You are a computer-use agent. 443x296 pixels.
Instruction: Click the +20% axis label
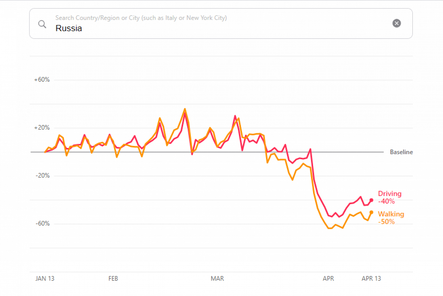[x=42, y=128]
